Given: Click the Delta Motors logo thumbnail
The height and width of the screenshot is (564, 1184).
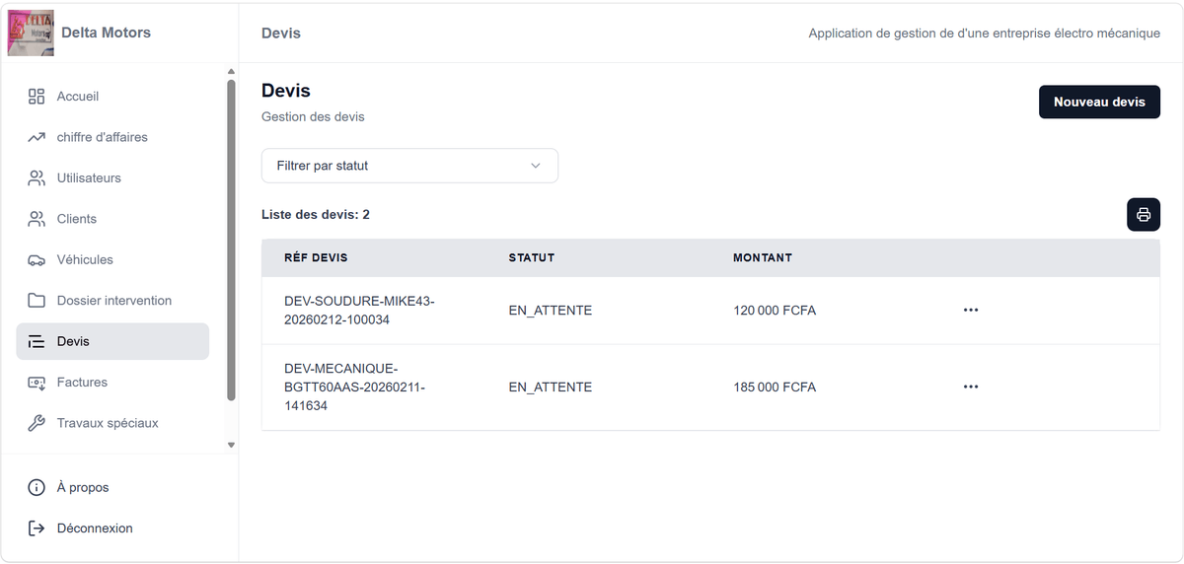Looking at the screenshot, I should (x=31, y=33).
